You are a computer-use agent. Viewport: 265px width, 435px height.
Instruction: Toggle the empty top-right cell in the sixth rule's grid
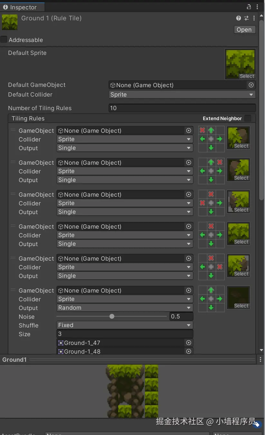click(x=220, y=290)
